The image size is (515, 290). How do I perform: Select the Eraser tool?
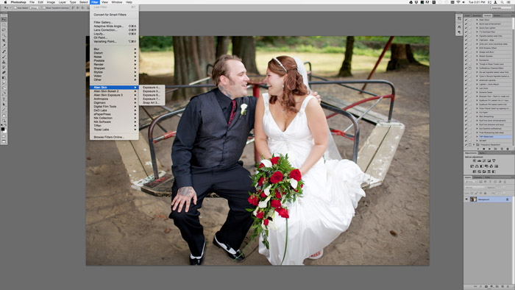tap(4, 72)
